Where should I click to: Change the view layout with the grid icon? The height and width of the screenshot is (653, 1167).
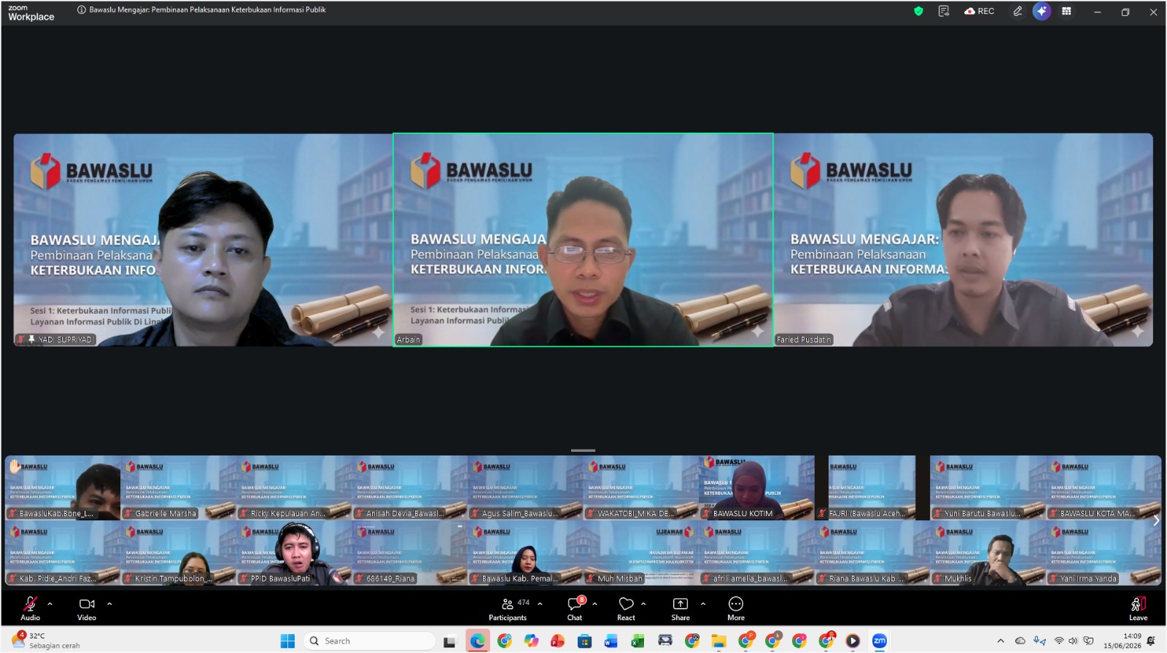pyautogui.click(x=1066, y=11)
